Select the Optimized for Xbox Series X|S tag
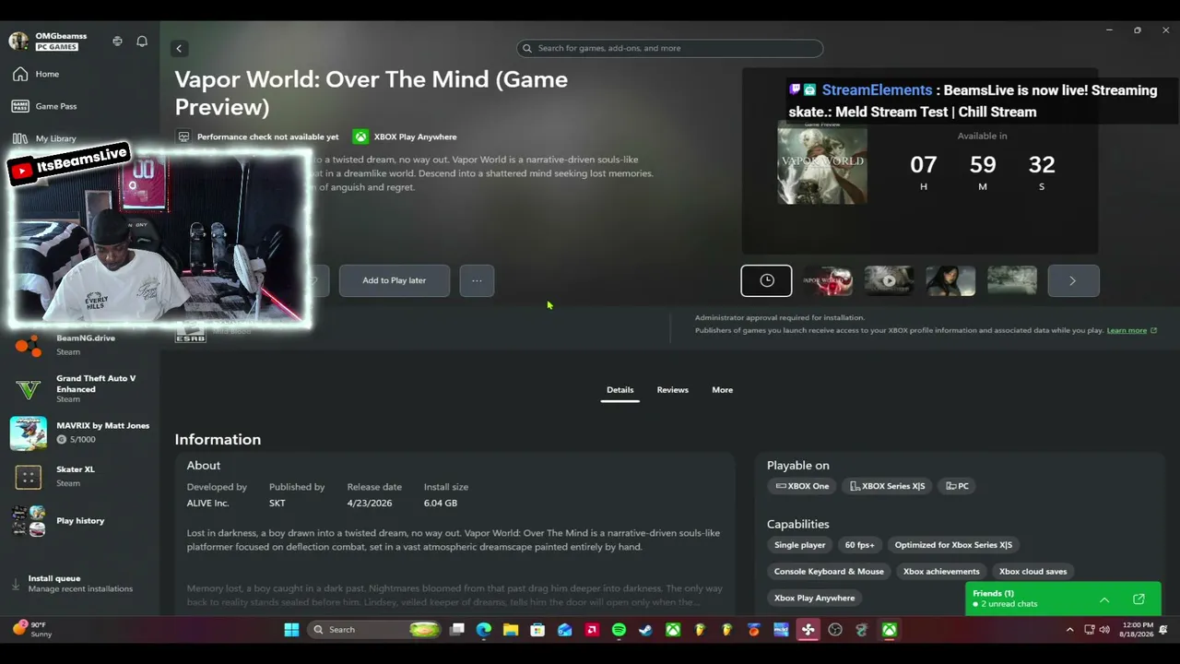This screenshot has width=1180, height=664. (953, 545)
